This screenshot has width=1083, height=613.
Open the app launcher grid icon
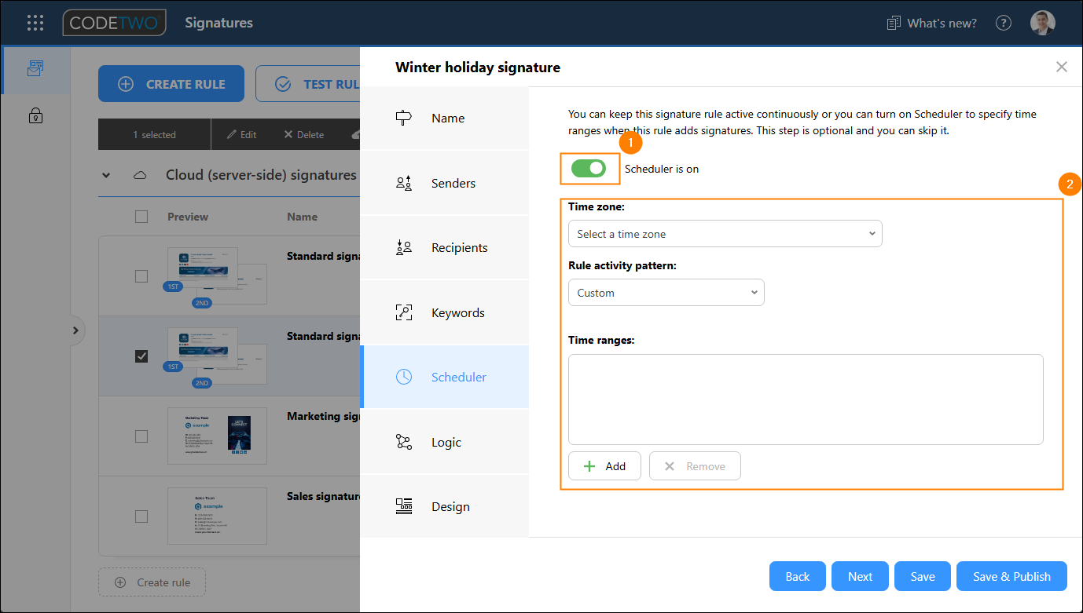click(x=35, y=23)
